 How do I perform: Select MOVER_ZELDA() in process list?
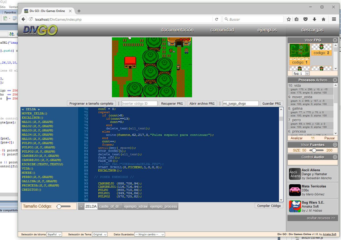(x=35, y=113)
